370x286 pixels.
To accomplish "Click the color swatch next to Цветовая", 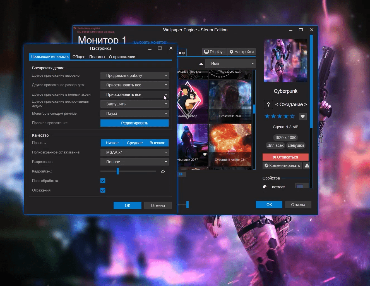I will [x=300, y=186].
